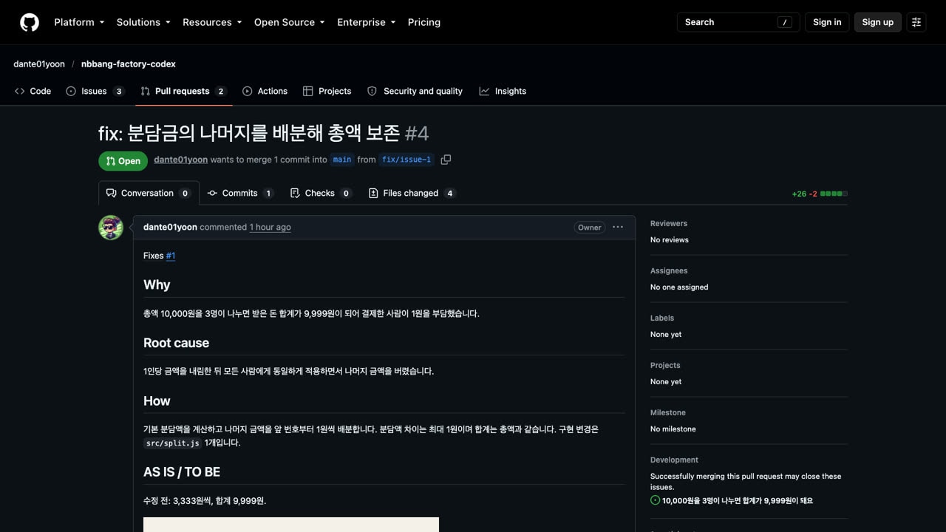Screen dimensions: 946x532
Task: Click dante01yoon's avatar thumbnail
Action: [111, 228]
